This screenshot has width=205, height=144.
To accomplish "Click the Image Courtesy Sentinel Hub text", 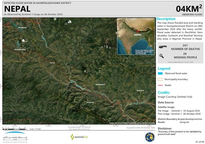I will click(x=175, y=97).
